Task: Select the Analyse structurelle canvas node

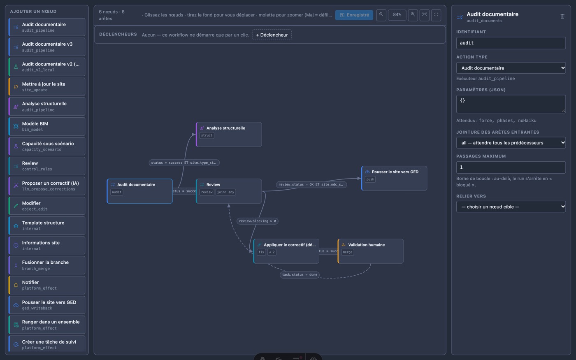Action: point(229,134)
